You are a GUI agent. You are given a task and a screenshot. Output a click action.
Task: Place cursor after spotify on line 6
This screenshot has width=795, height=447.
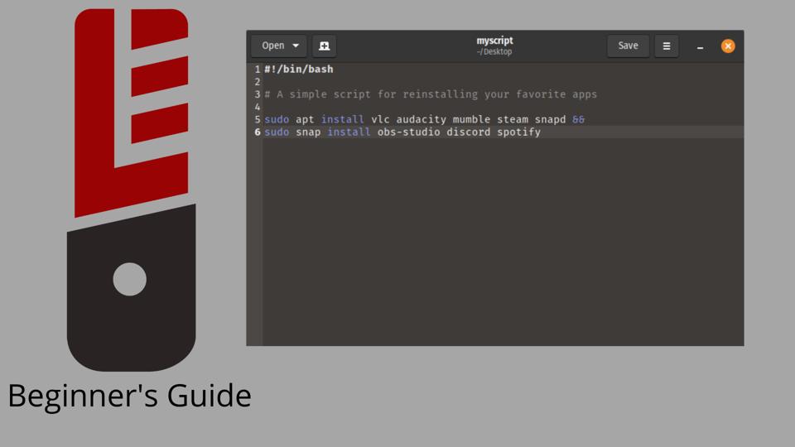[x=542, y=132]
